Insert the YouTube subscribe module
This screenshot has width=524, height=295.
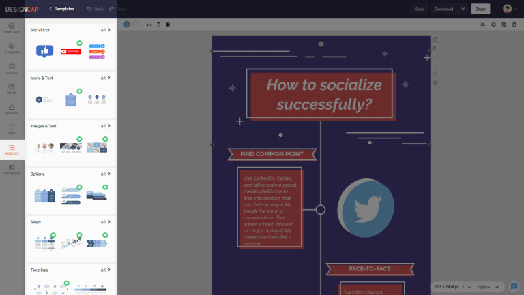click(71, 51)
